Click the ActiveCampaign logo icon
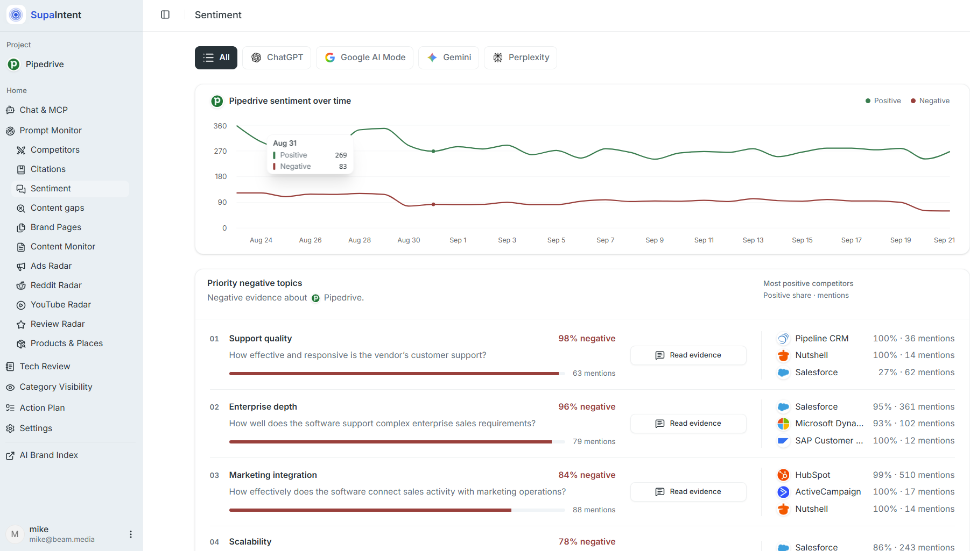Image resolution: width=970 pixels, height=551 pixels. click(x=783, y=492)
